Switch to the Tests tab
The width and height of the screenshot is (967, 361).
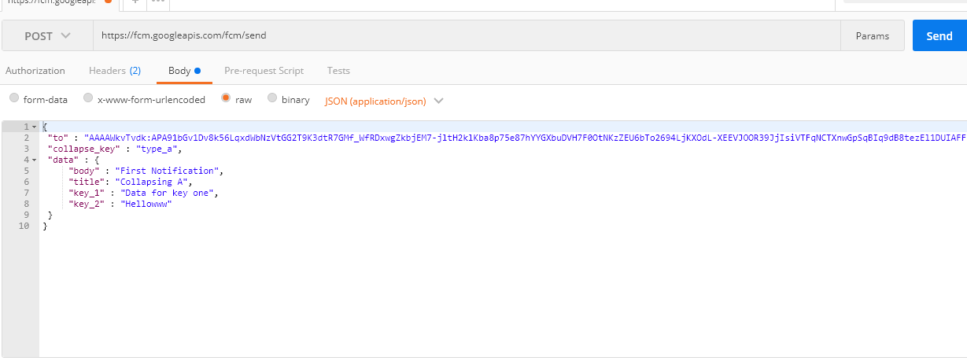(338, 71)
